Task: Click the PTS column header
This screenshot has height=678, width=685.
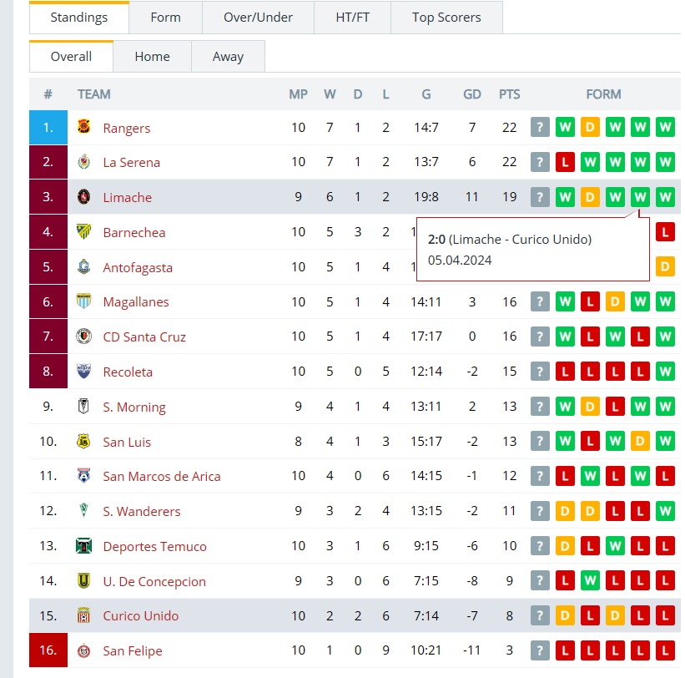Action: (x=510, y=94)
